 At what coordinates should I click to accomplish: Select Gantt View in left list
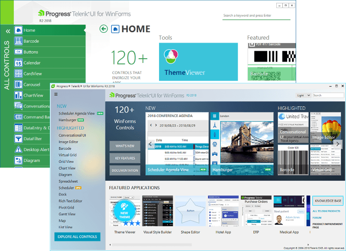click(67, 214)
